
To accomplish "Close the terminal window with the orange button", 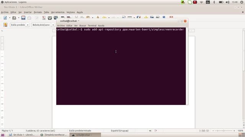I will pyautogui.click(x=185, y=21).
